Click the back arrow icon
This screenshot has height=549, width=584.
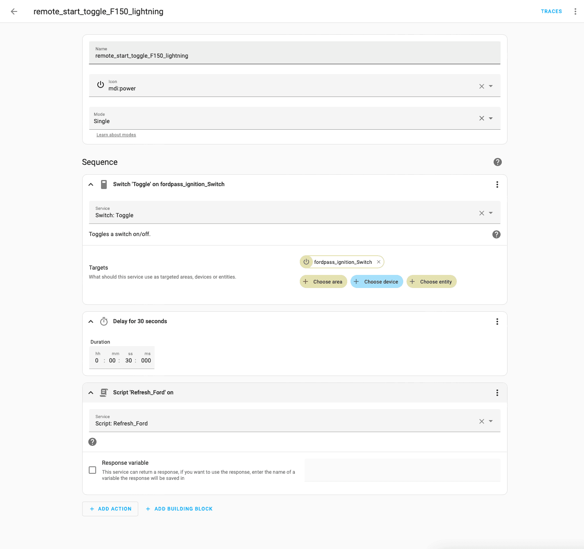click(x=14, y=11)
